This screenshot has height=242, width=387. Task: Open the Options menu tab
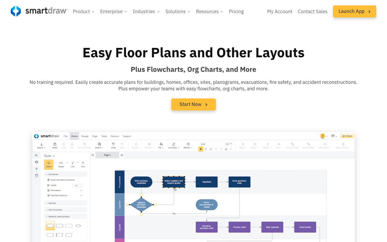tap(115, 136)
